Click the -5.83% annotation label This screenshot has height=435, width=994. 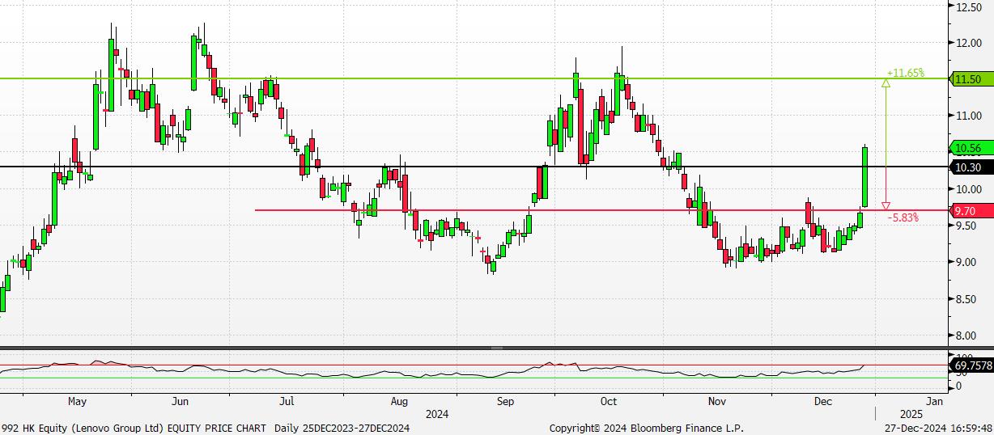coord(903,218)
